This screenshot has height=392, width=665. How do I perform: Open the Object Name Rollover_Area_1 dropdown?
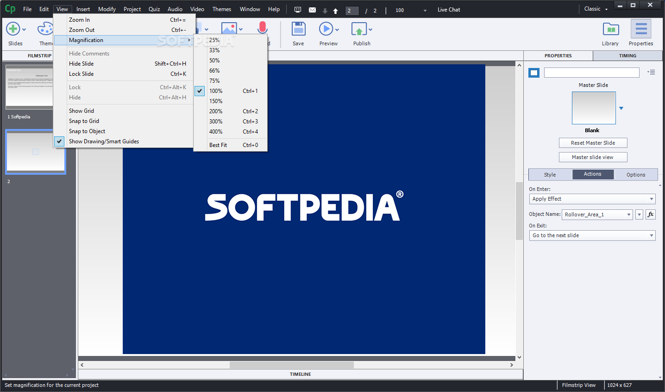[x=597, y=214]
